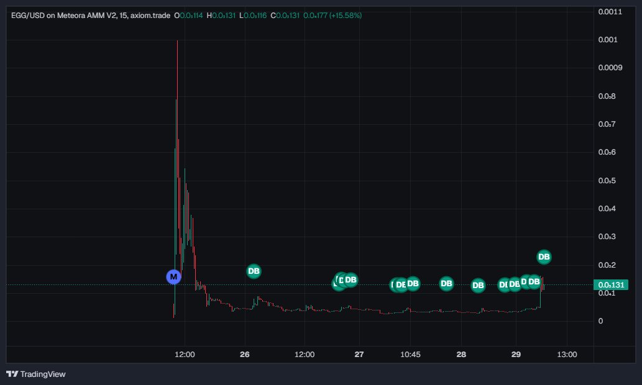Image resolution: width=642 pixels, height=385 pixels.
Task: Click the DB marker directly above the 28 label
Action: pyautogui.click(x=478, y=285)
